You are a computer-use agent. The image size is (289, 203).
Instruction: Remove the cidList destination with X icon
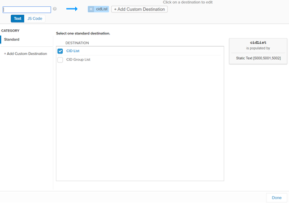[91, 9]
